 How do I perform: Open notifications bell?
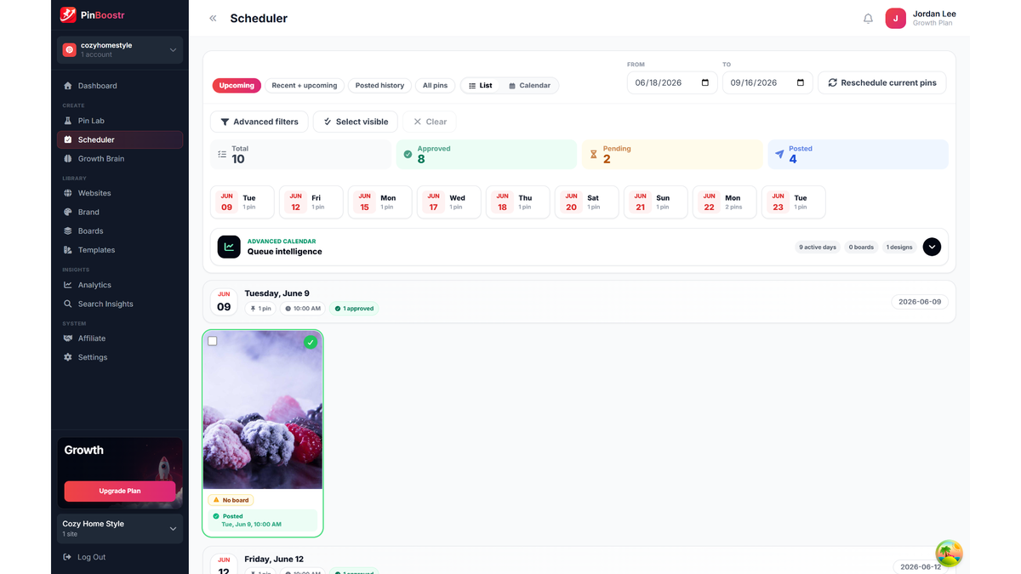click(868, 18)
